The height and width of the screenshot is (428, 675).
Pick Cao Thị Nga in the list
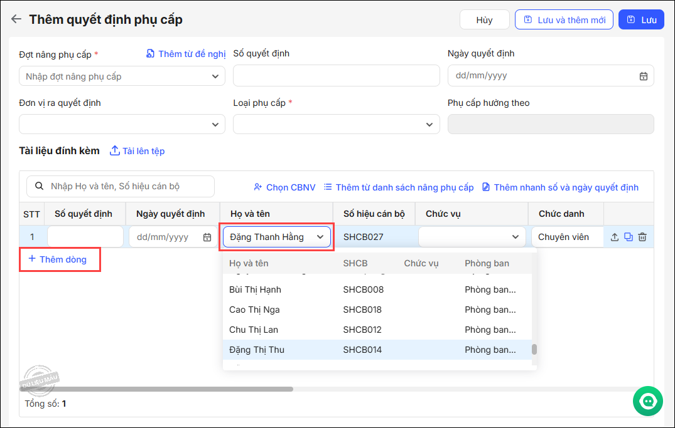pos(254,310)
